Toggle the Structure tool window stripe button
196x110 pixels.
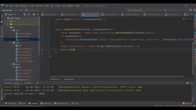(x=2, y=31)
